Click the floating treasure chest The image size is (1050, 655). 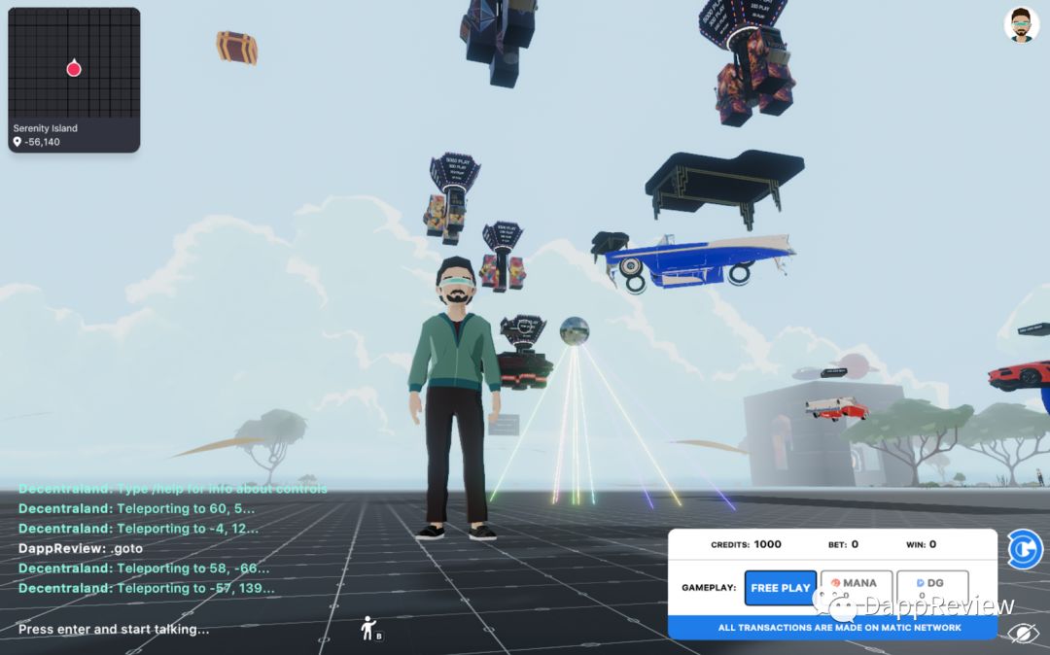[236, 48]
